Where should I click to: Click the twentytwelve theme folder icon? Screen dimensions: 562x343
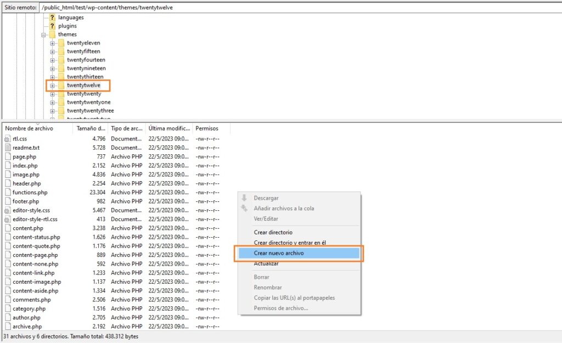[61, 85]
